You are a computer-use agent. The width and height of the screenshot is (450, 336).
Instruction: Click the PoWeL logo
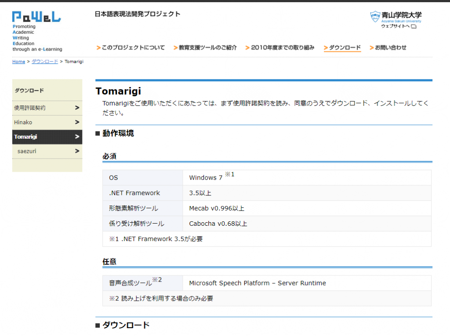(36, 17)
